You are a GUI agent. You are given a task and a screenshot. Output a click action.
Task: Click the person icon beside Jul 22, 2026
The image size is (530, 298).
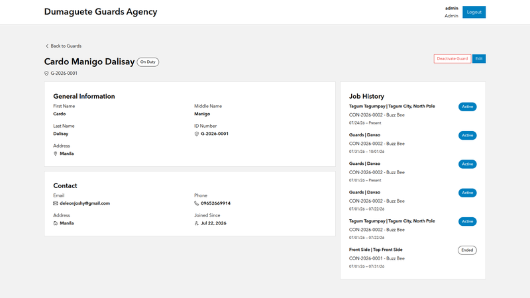click(196, 223)
